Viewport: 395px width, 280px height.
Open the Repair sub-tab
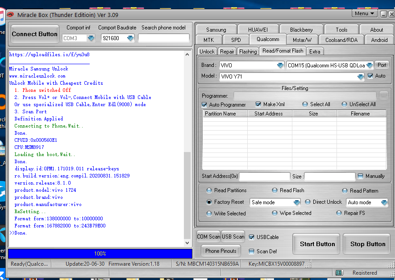coord(227,52)
